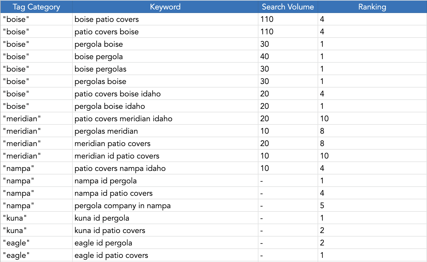Viewport: 427px width, 262px height.
Task: Click the 'patio covers nampa idaho' cell
Action: (165, 168)
